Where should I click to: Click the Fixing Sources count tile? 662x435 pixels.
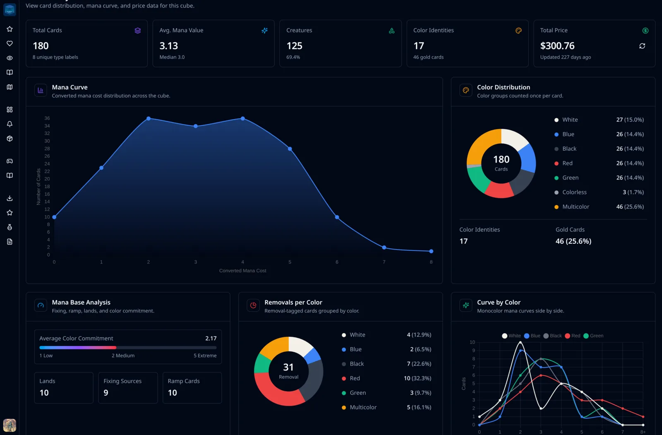(128, 388)
